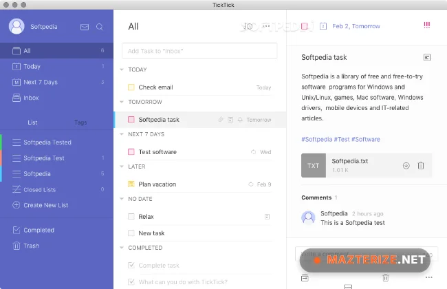Uncheck the Complete task item
This screenshot has width=447, height=289.
[131, 266]
